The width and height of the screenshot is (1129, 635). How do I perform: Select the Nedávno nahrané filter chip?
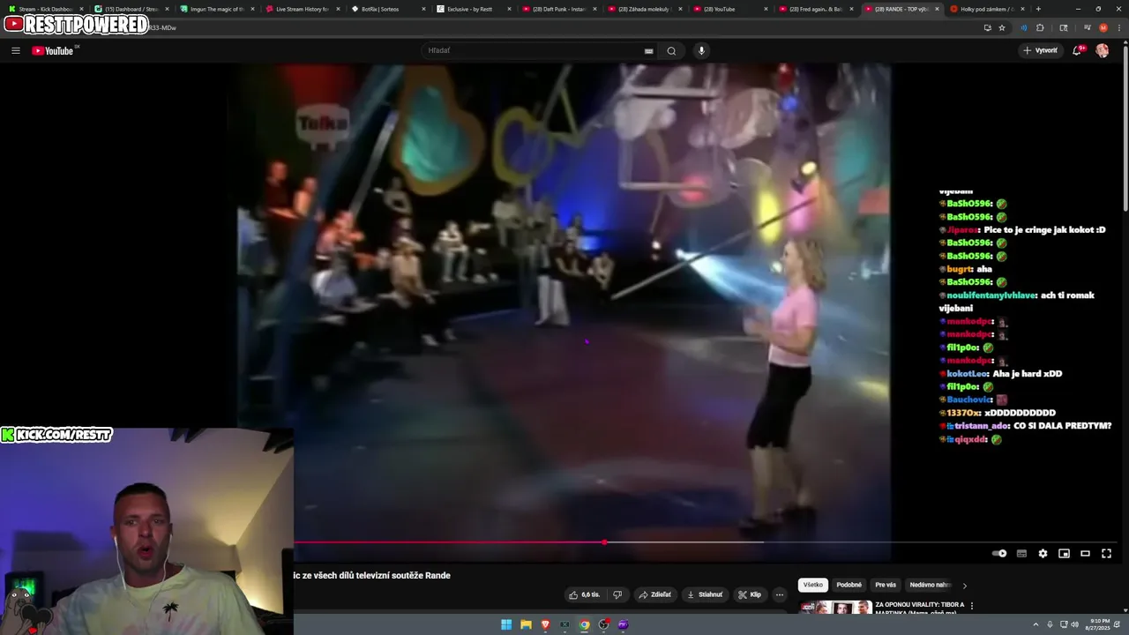coord(930,585)
